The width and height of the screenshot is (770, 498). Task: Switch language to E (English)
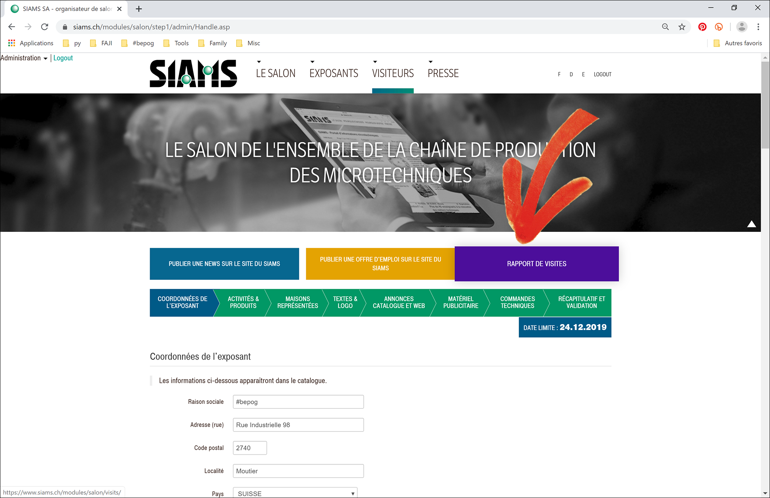tap(583, 74)
